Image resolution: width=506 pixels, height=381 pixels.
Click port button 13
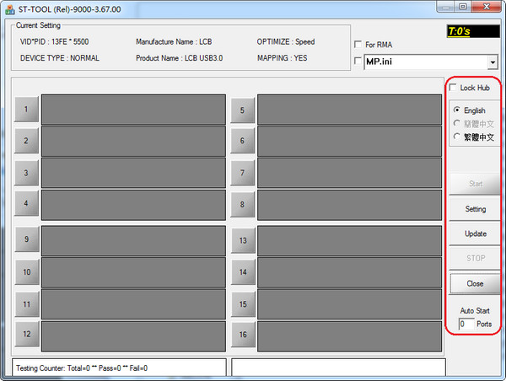coord(243,240)
